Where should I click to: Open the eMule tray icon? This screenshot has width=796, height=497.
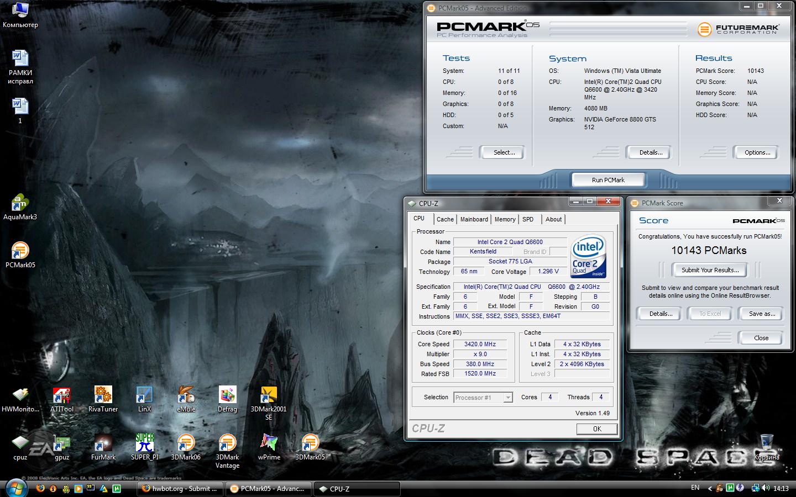coord(720,488)
